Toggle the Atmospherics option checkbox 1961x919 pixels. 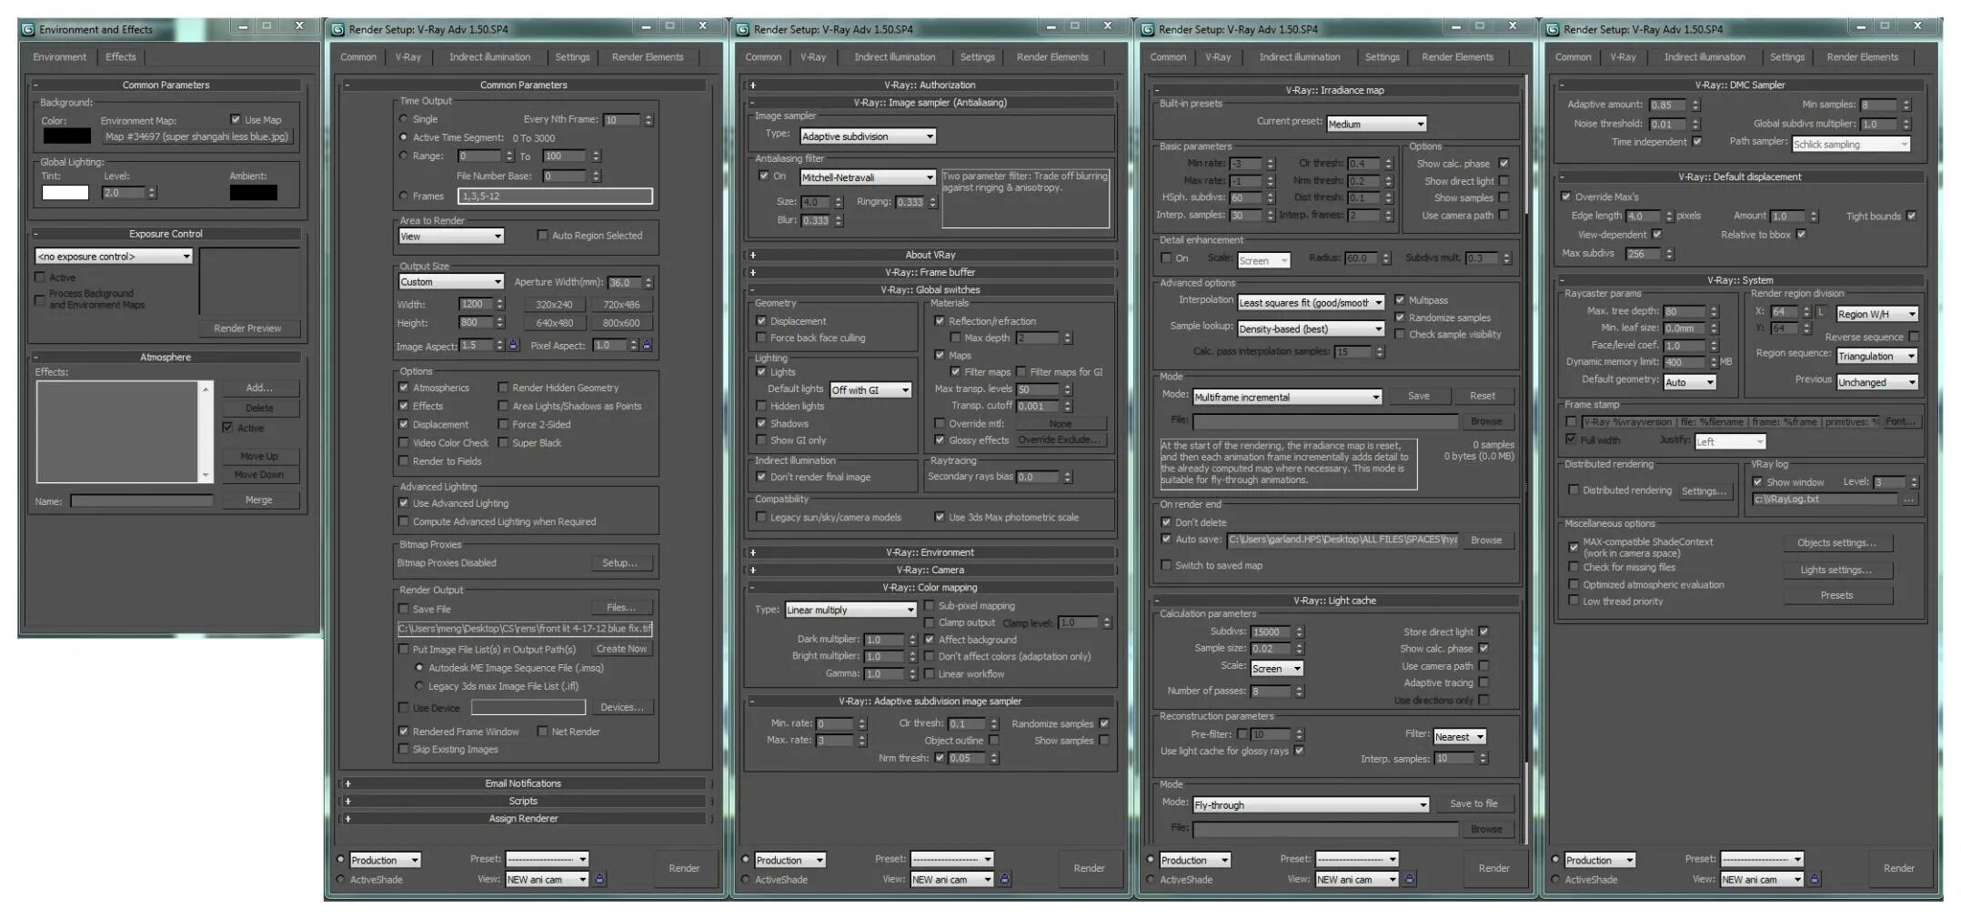[404, 388]
